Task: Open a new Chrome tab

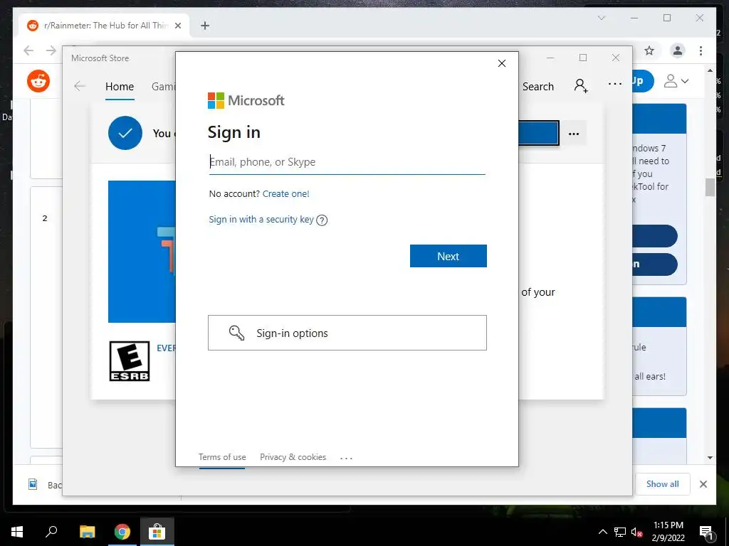Action: click(x=205, y=26)
